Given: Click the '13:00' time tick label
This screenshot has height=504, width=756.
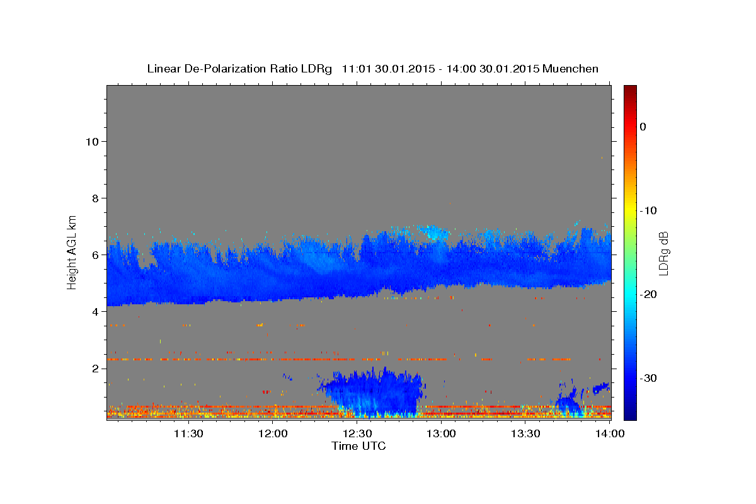Looking at the screenshot, I should click(x=442, y=433).
